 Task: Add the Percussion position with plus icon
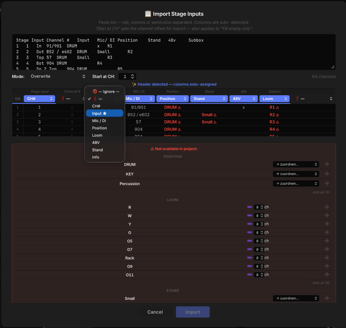[327, 183]
